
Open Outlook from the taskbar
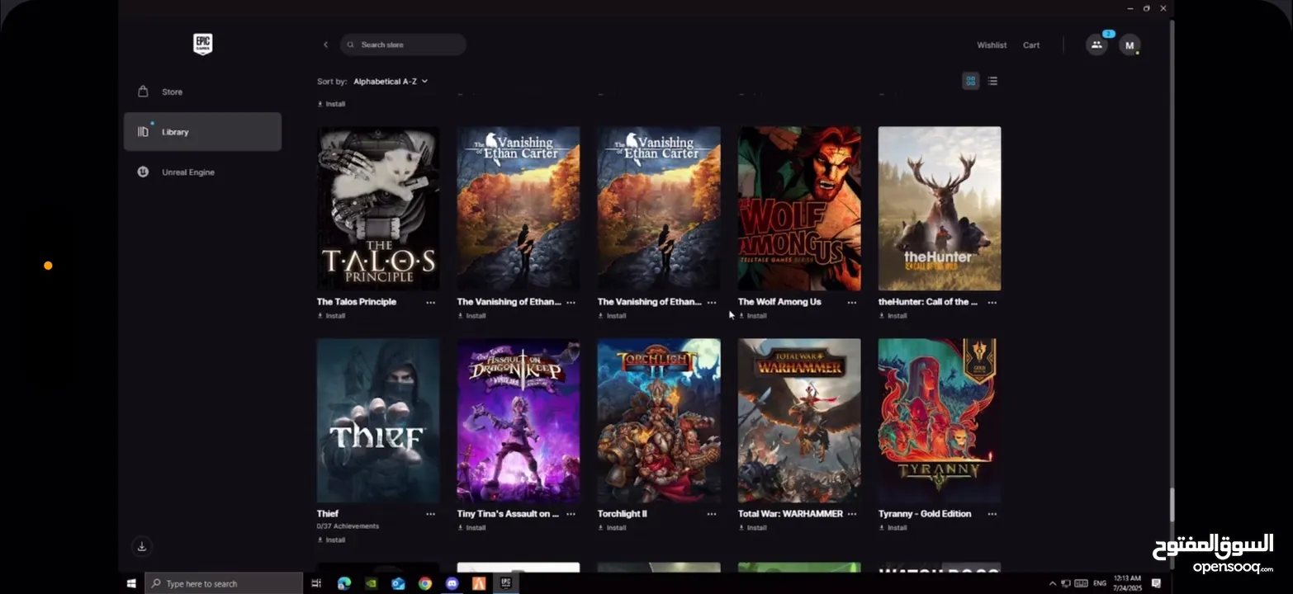(398, 583)
